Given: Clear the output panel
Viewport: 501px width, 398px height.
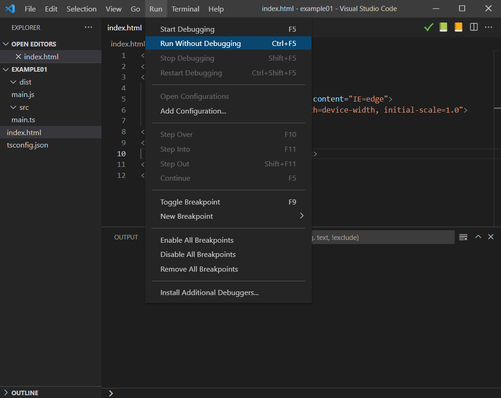Looking at the screenshot, I should coord(463,237).
